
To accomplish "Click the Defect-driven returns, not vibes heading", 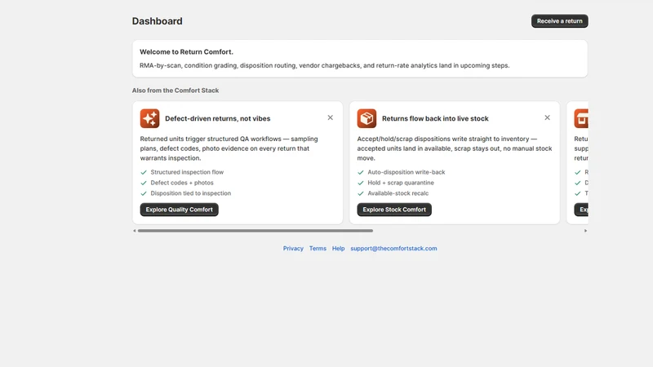I will point(217,118).
